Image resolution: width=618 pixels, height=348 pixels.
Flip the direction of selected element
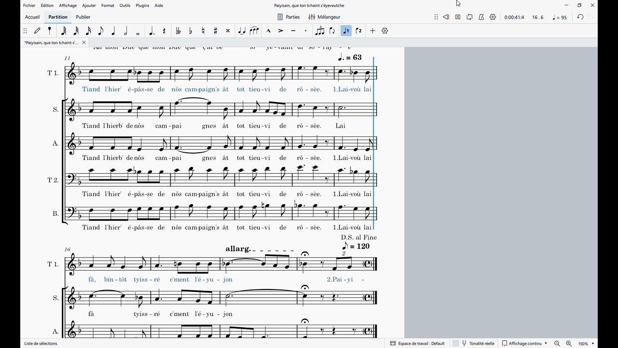point(332,30)
